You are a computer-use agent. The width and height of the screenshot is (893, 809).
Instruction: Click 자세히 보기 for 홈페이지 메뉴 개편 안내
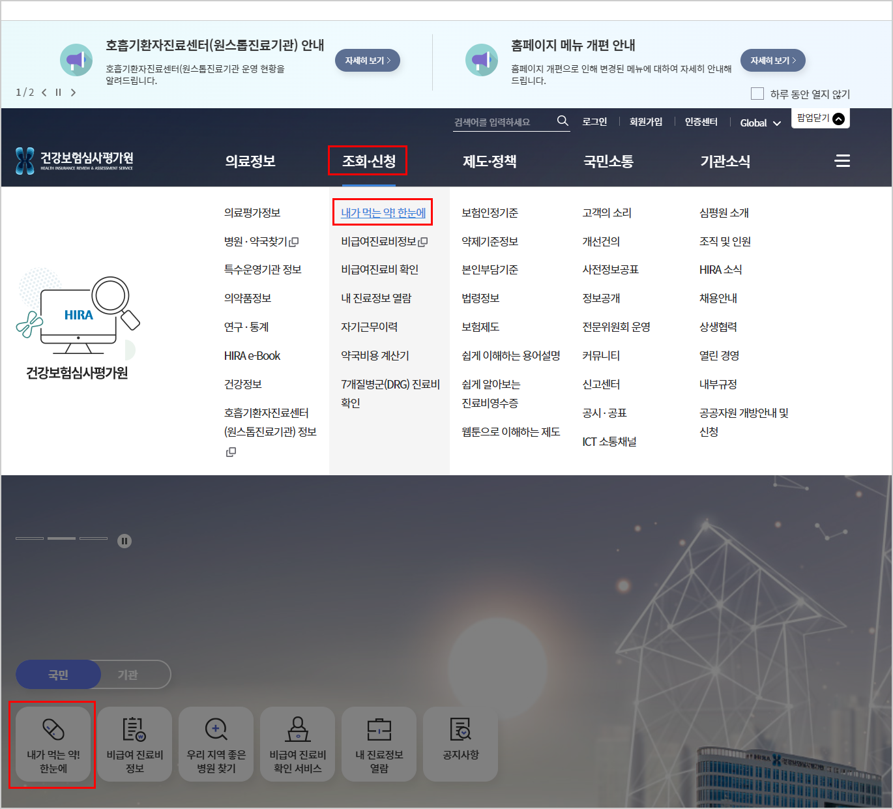(773, 60)
